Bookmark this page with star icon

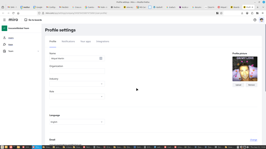(x=221, y=13)
